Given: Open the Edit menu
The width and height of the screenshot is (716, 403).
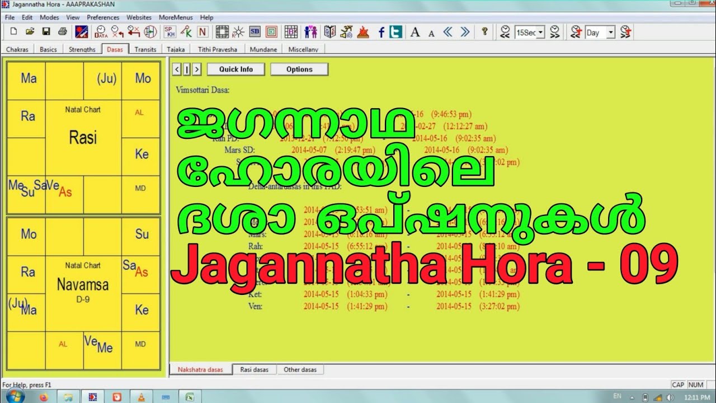Looking at the screenshot, I should pos(27,17).
